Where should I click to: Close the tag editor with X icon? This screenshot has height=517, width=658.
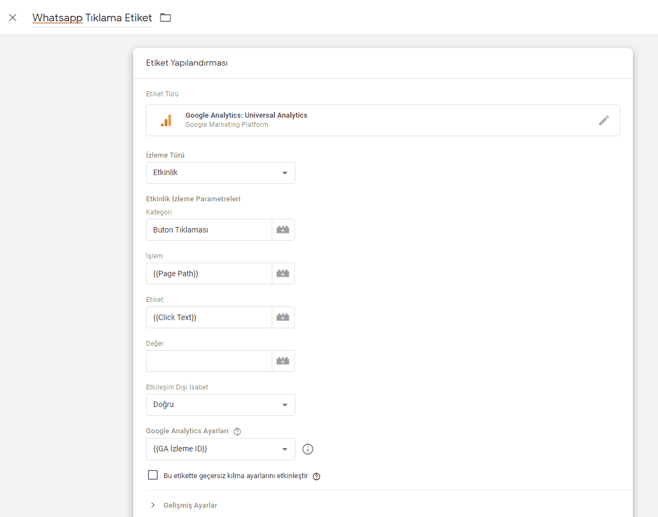coord(13,18)
